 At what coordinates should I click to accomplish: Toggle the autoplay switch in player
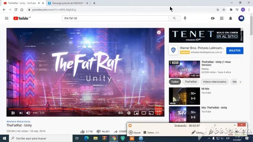click(x=121, y=113)
